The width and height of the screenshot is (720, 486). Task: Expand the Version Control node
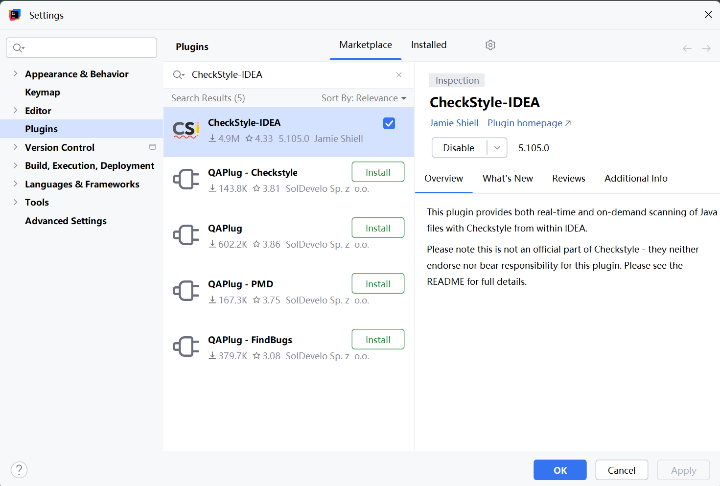pos(15,147)
